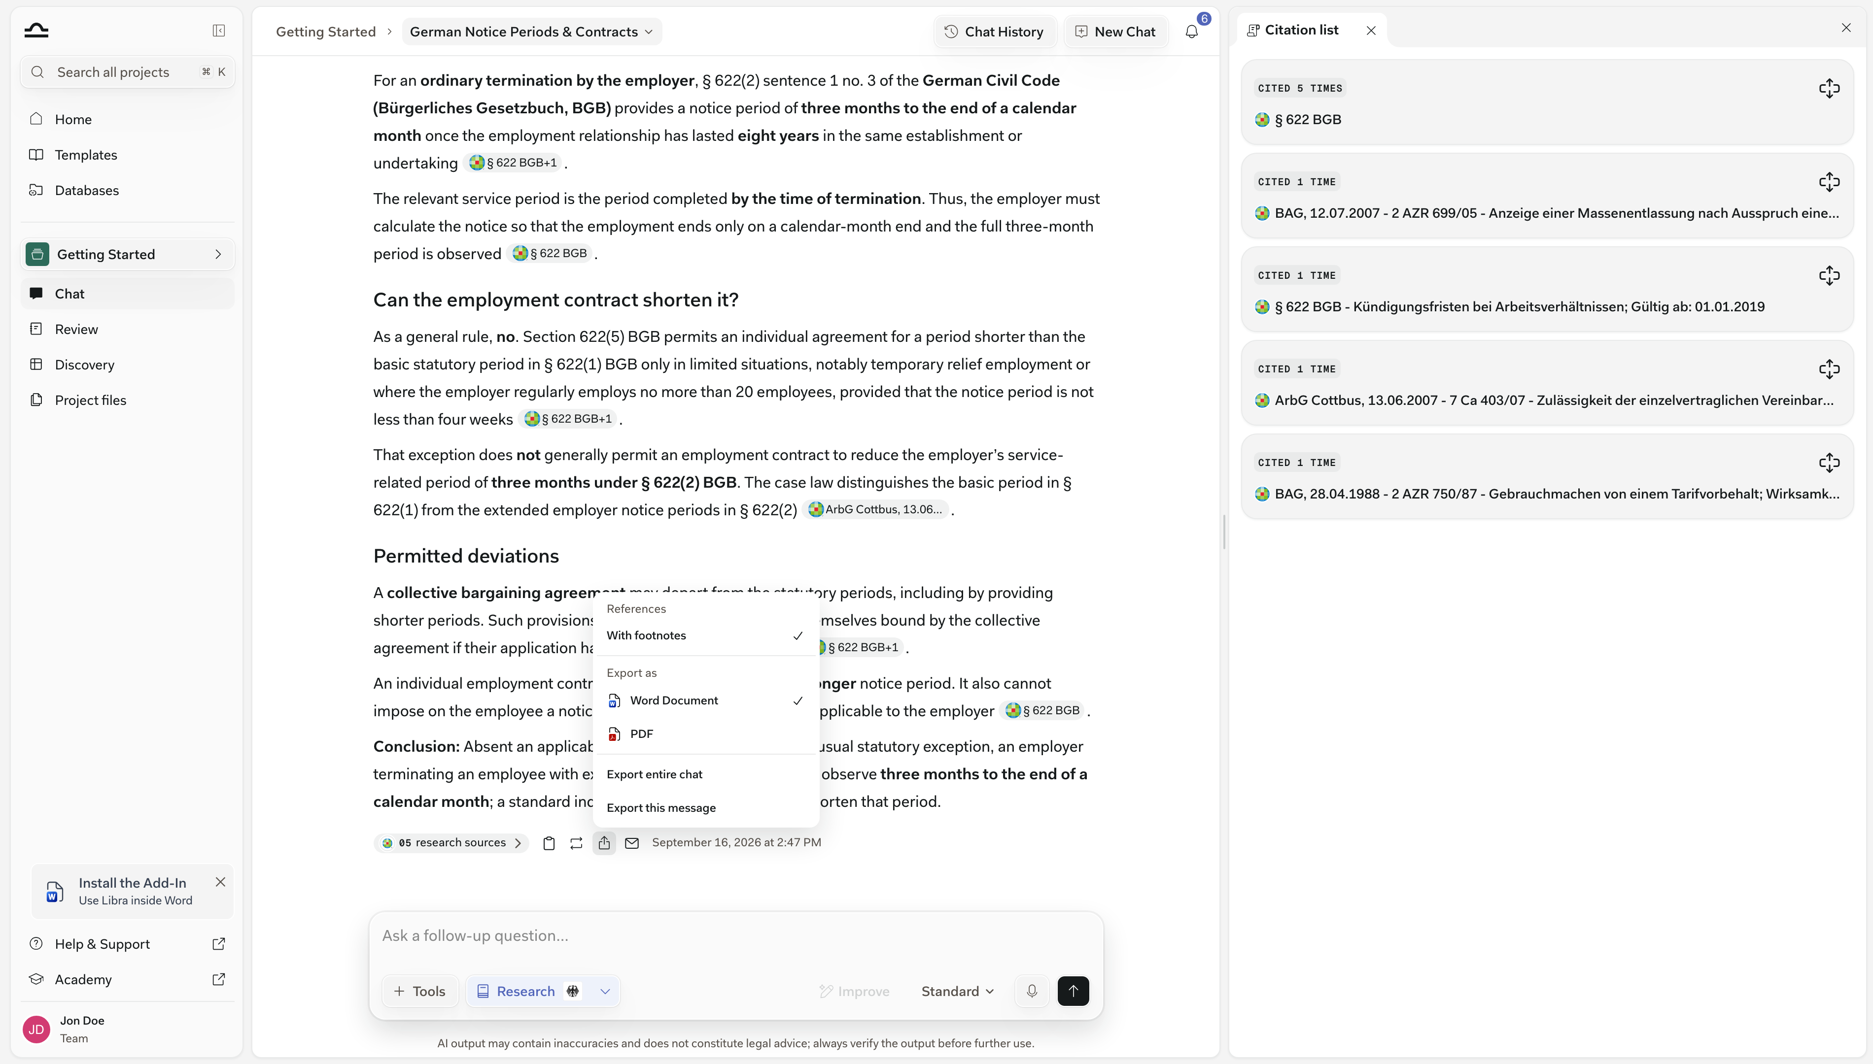Expand 05 research sources
The image size is (1873, 1064).
451,842
